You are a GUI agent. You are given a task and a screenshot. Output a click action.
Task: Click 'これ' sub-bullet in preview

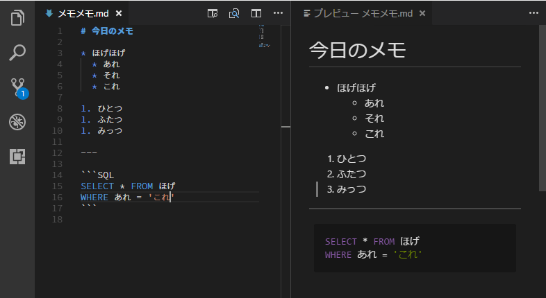tap(374, 134)
